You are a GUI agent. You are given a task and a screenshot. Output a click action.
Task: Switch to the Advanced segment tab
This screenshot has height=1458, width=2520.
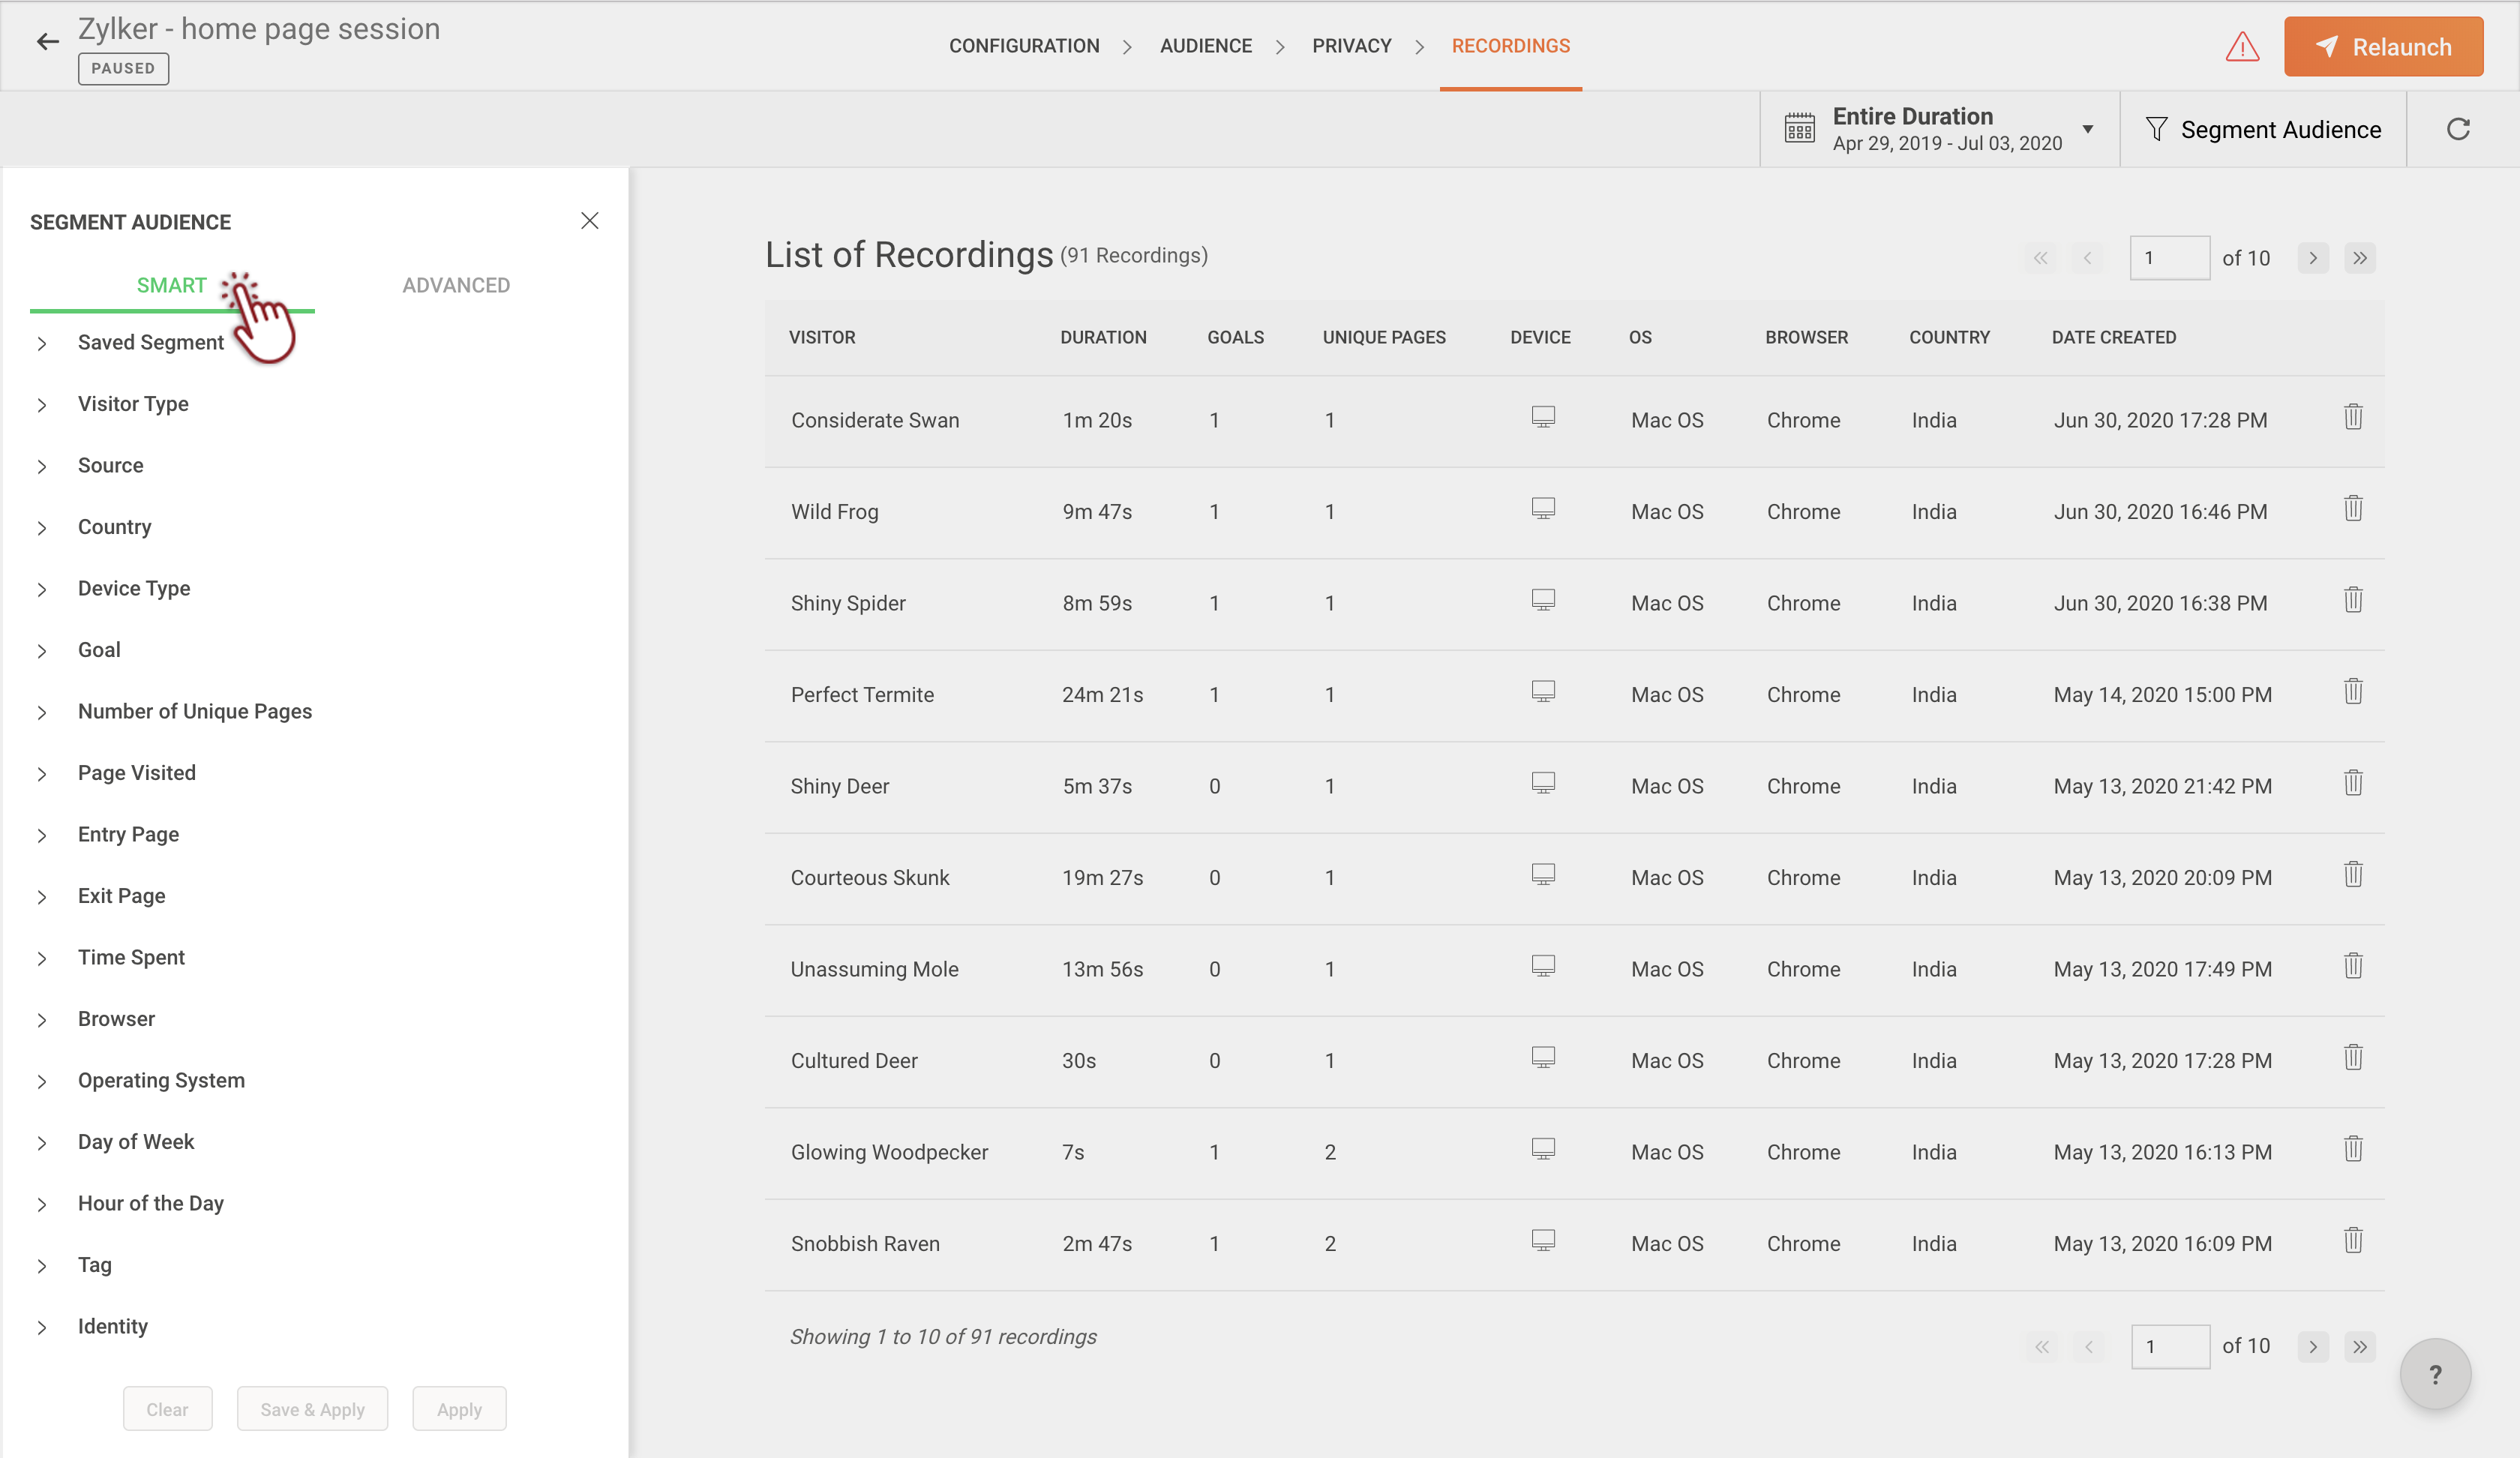click(x=456, y=286)
